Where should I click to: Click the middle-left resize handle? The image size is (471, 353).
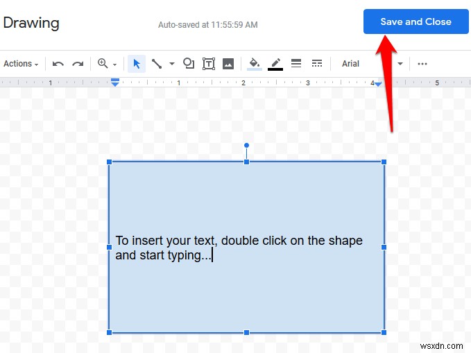(x=110, y=248)
